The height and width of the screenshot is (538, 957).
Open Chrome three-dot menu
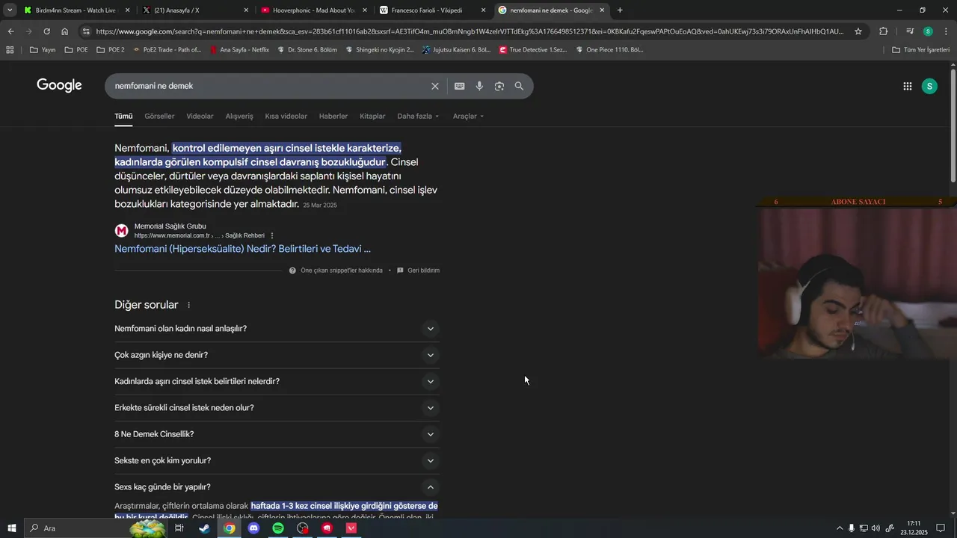coord(945,31)
